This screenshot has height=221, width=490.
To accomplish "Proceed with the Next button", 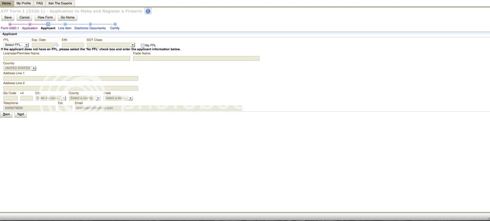I will tap(20, 114).
